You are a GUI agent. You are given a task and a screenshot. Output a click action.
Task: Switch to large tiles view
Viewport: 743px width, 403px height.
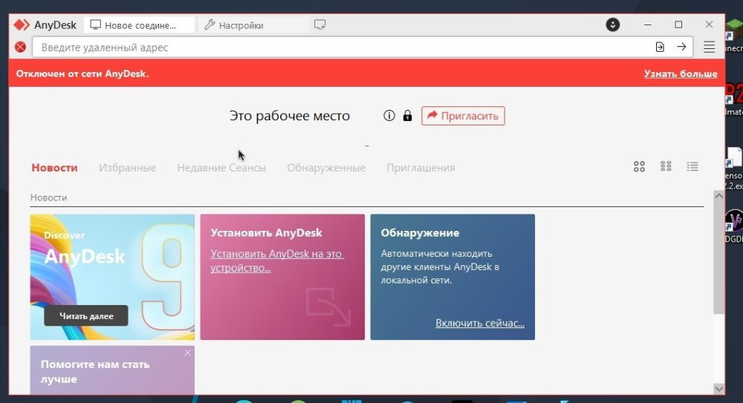[639, 166]
